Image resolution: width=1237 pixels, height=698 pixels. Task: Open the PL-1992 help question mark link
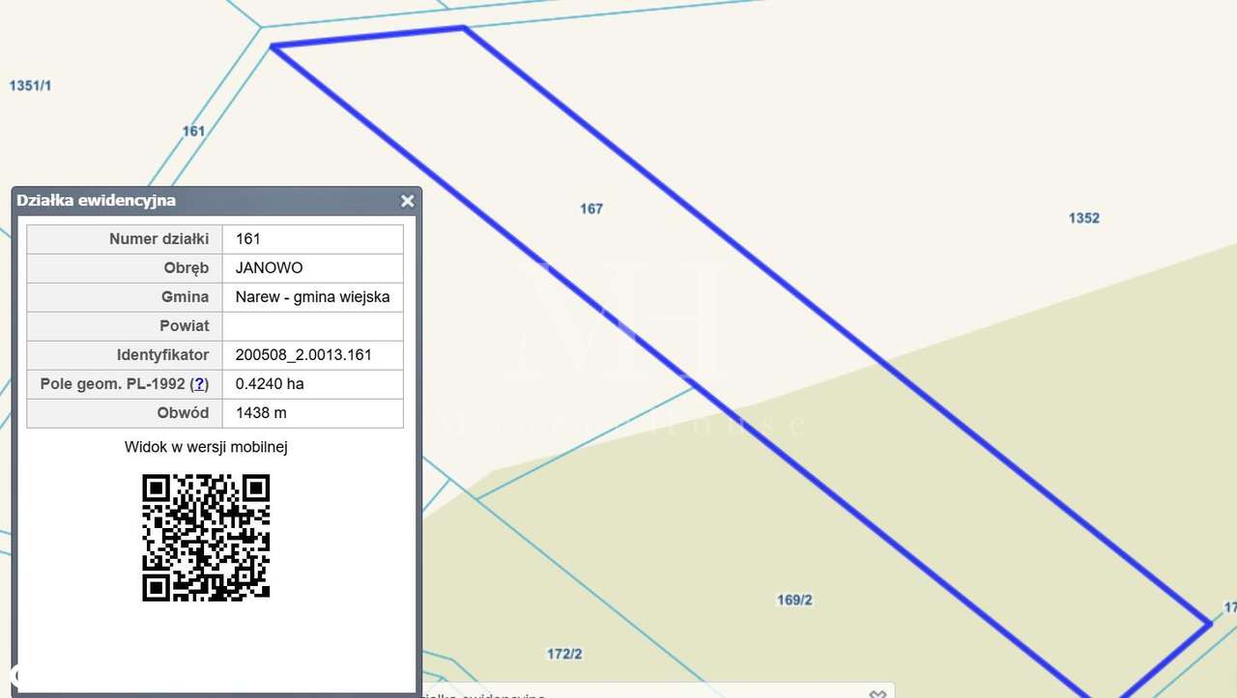(x=199, y=383)
